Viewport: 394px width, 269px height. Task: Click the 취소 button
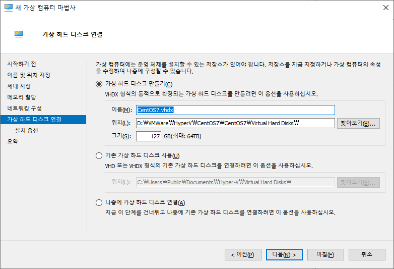click(367, 255)
